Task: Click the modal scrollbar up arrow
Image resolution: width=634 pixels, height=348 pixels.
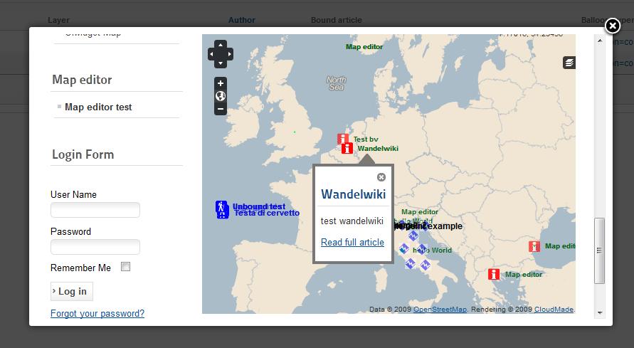Action: [600, 41]
